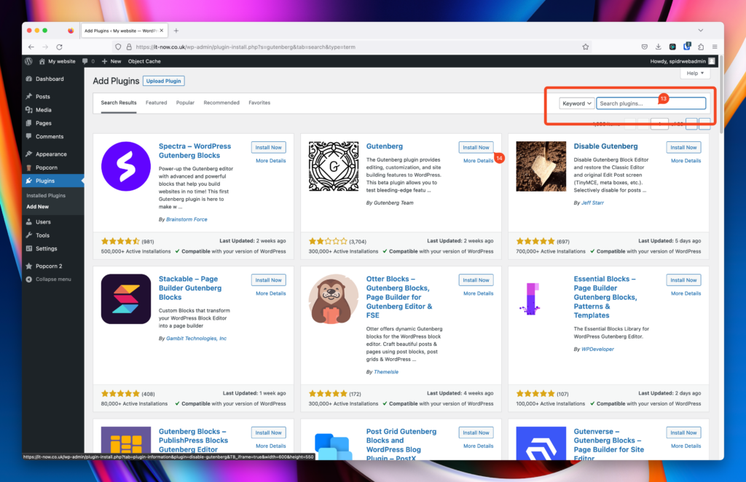Open tracking protection shield icon

coord(119,47)
